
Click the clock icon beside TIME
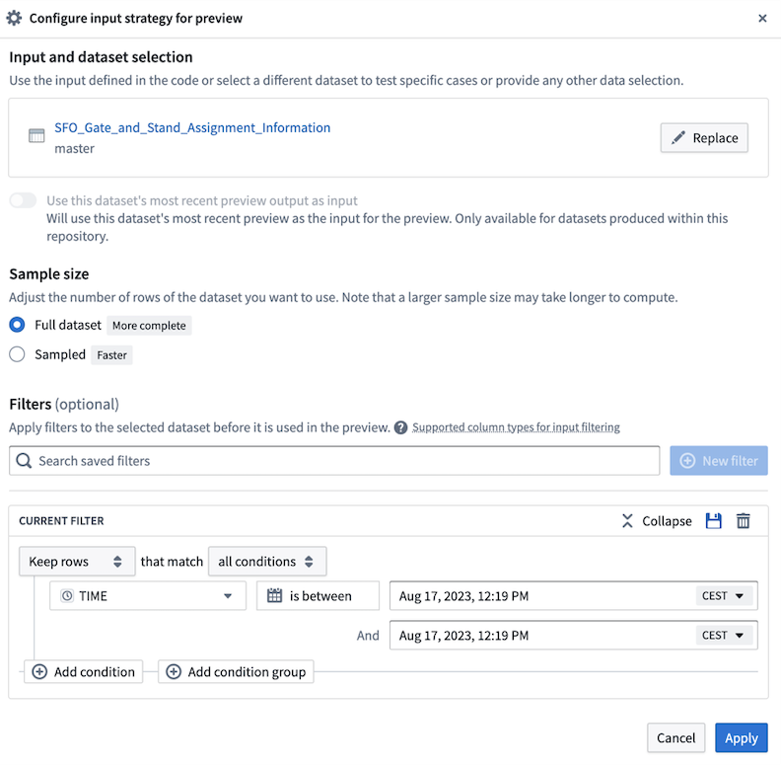point(67,596)
